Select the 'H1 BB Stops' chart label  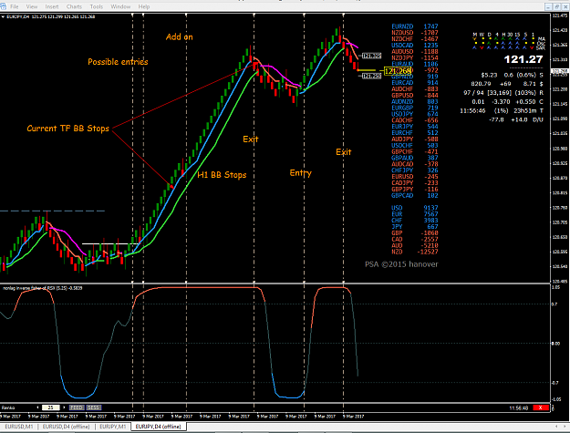pyautogui.click(x=222, y=175)
